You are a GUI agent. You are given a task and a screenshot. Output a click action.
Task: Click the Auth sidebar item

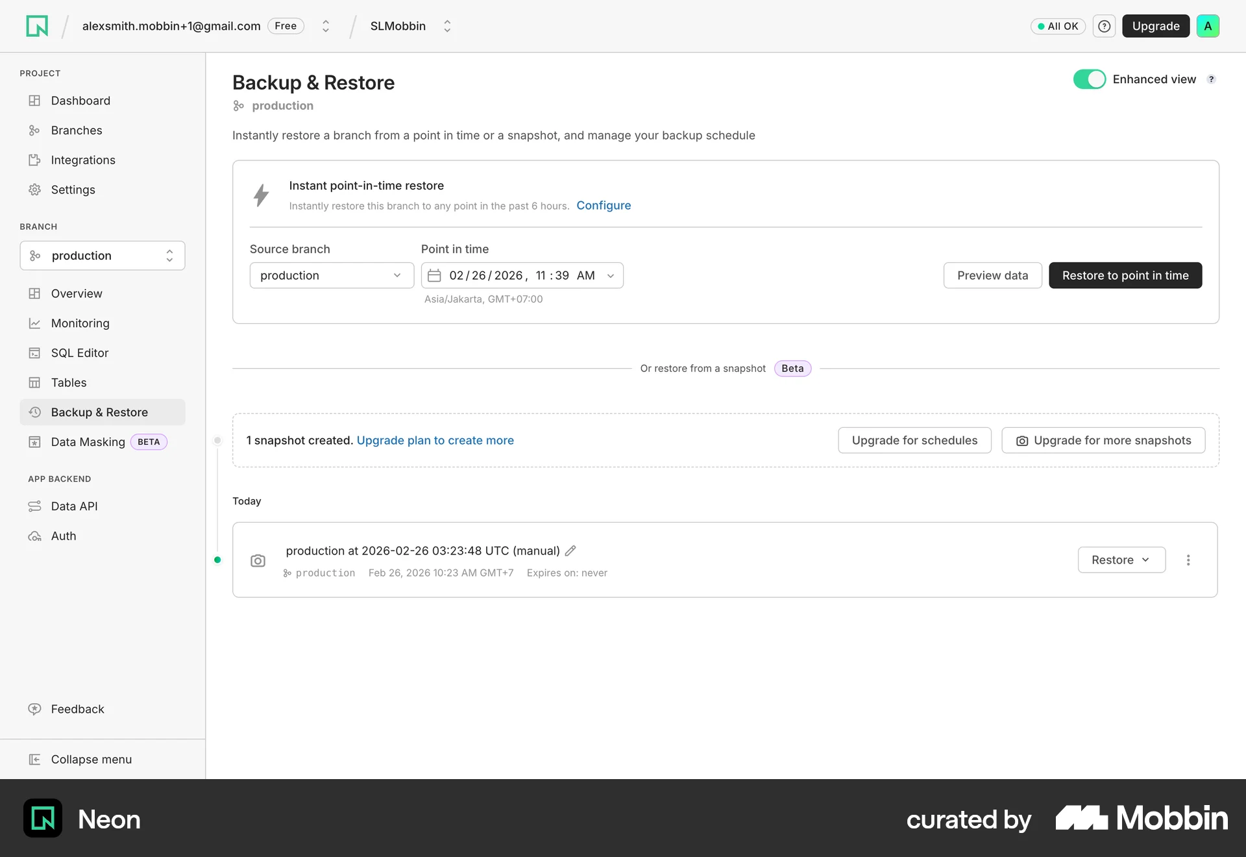click(x=103, y=536)
